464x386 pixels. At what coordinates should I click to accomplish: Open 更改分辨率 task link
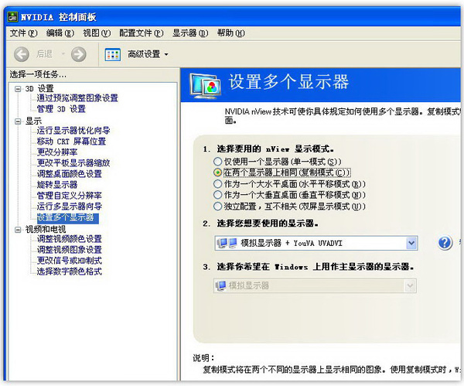click(x=57, y=152)
